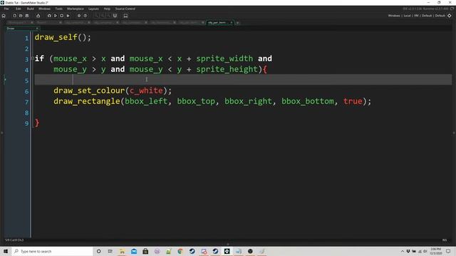Open the target manager crosshair icon

tap(450, 16)
